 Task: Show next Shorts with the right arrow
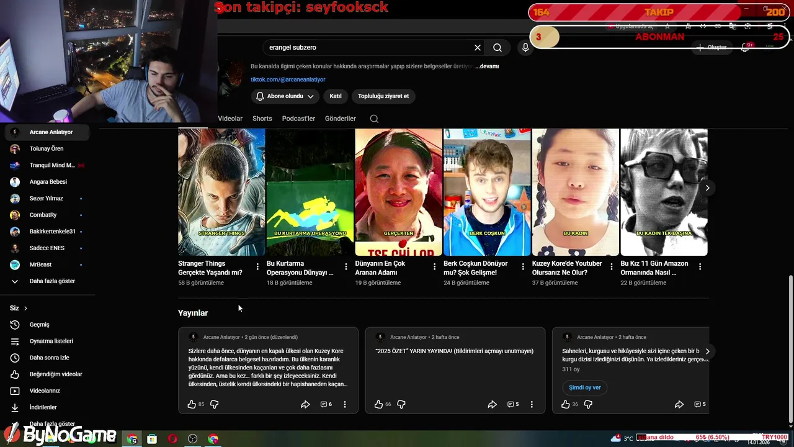[707, 187]
